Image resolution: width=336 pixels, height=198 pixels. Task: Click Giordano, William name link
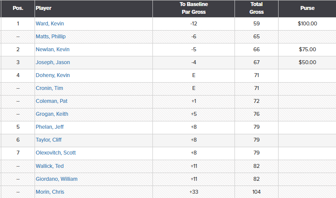pyautogui.click(x=57, y=179)
